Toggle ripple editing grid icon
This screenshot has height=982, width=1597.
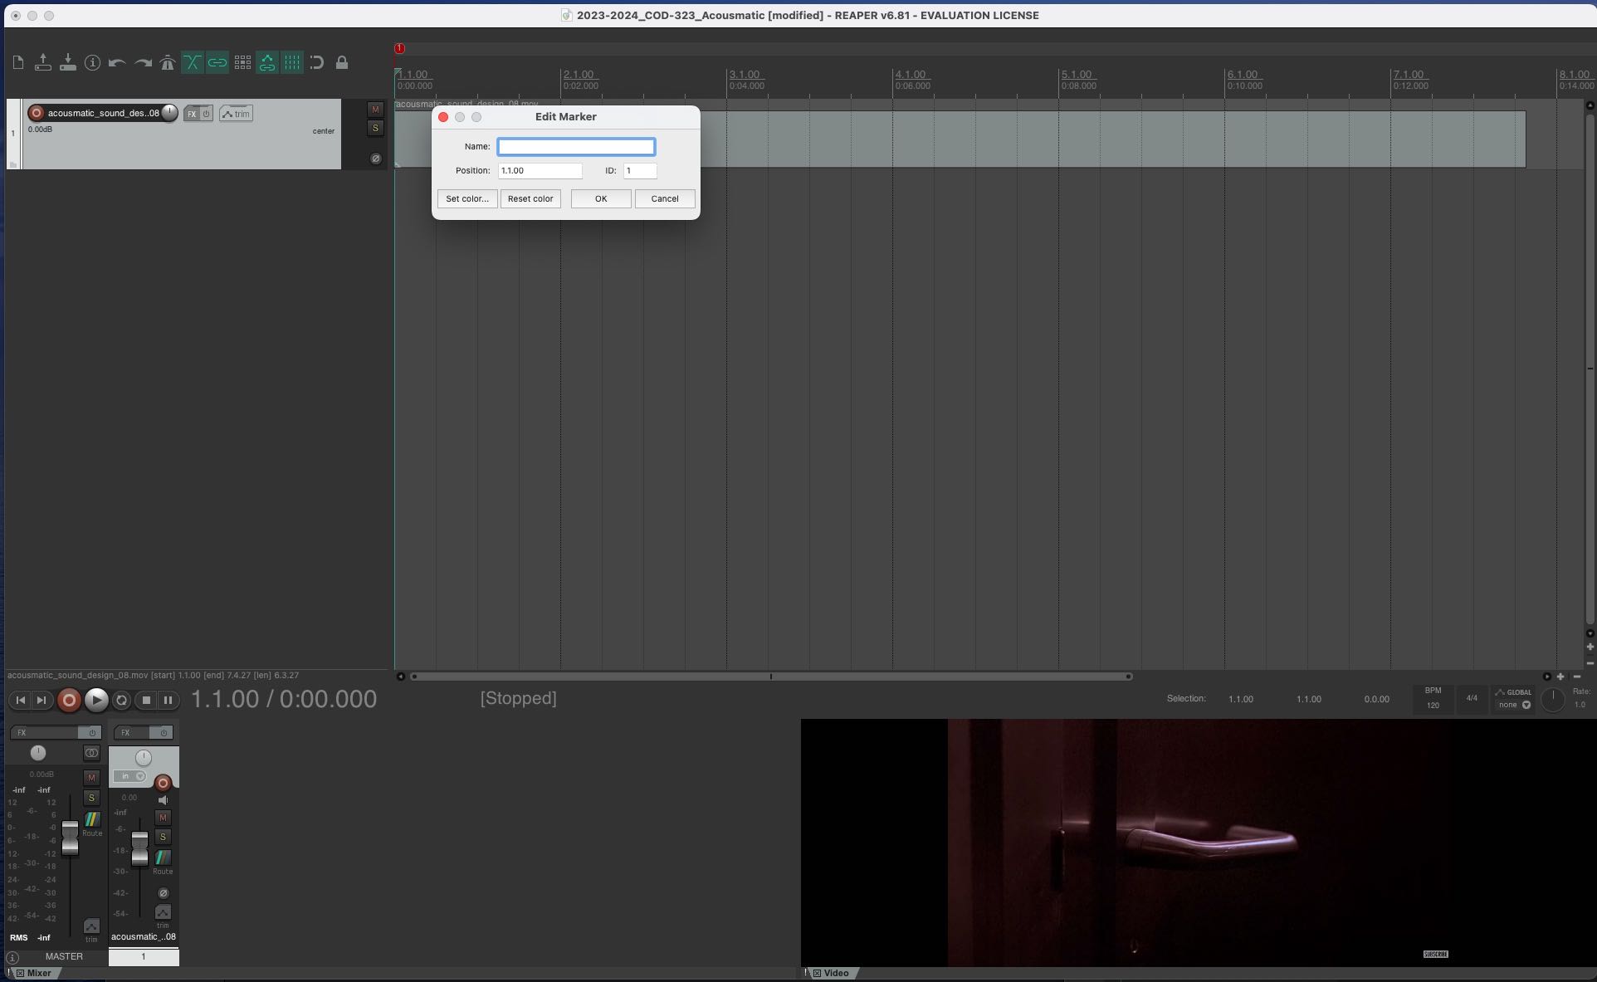[x=242, y=63]
